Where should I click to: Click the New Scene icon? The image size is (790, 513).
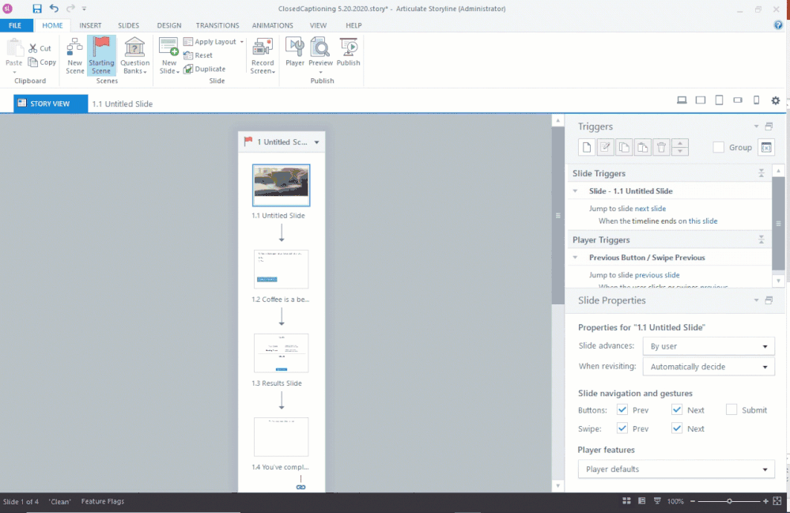pyautogui.click(x=75, y=55)
